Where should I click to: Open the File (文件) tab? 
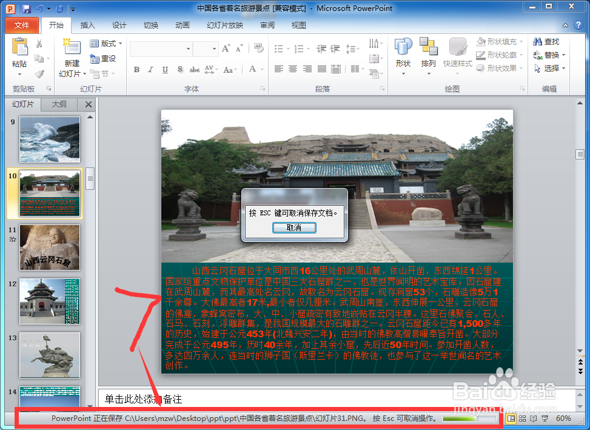[x=22, y=25]
